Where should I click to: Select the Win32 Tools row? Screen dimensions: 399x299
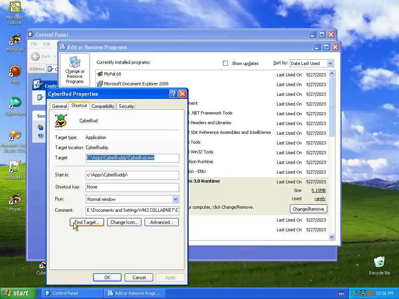pyautogui.click(x=258, y=152)
